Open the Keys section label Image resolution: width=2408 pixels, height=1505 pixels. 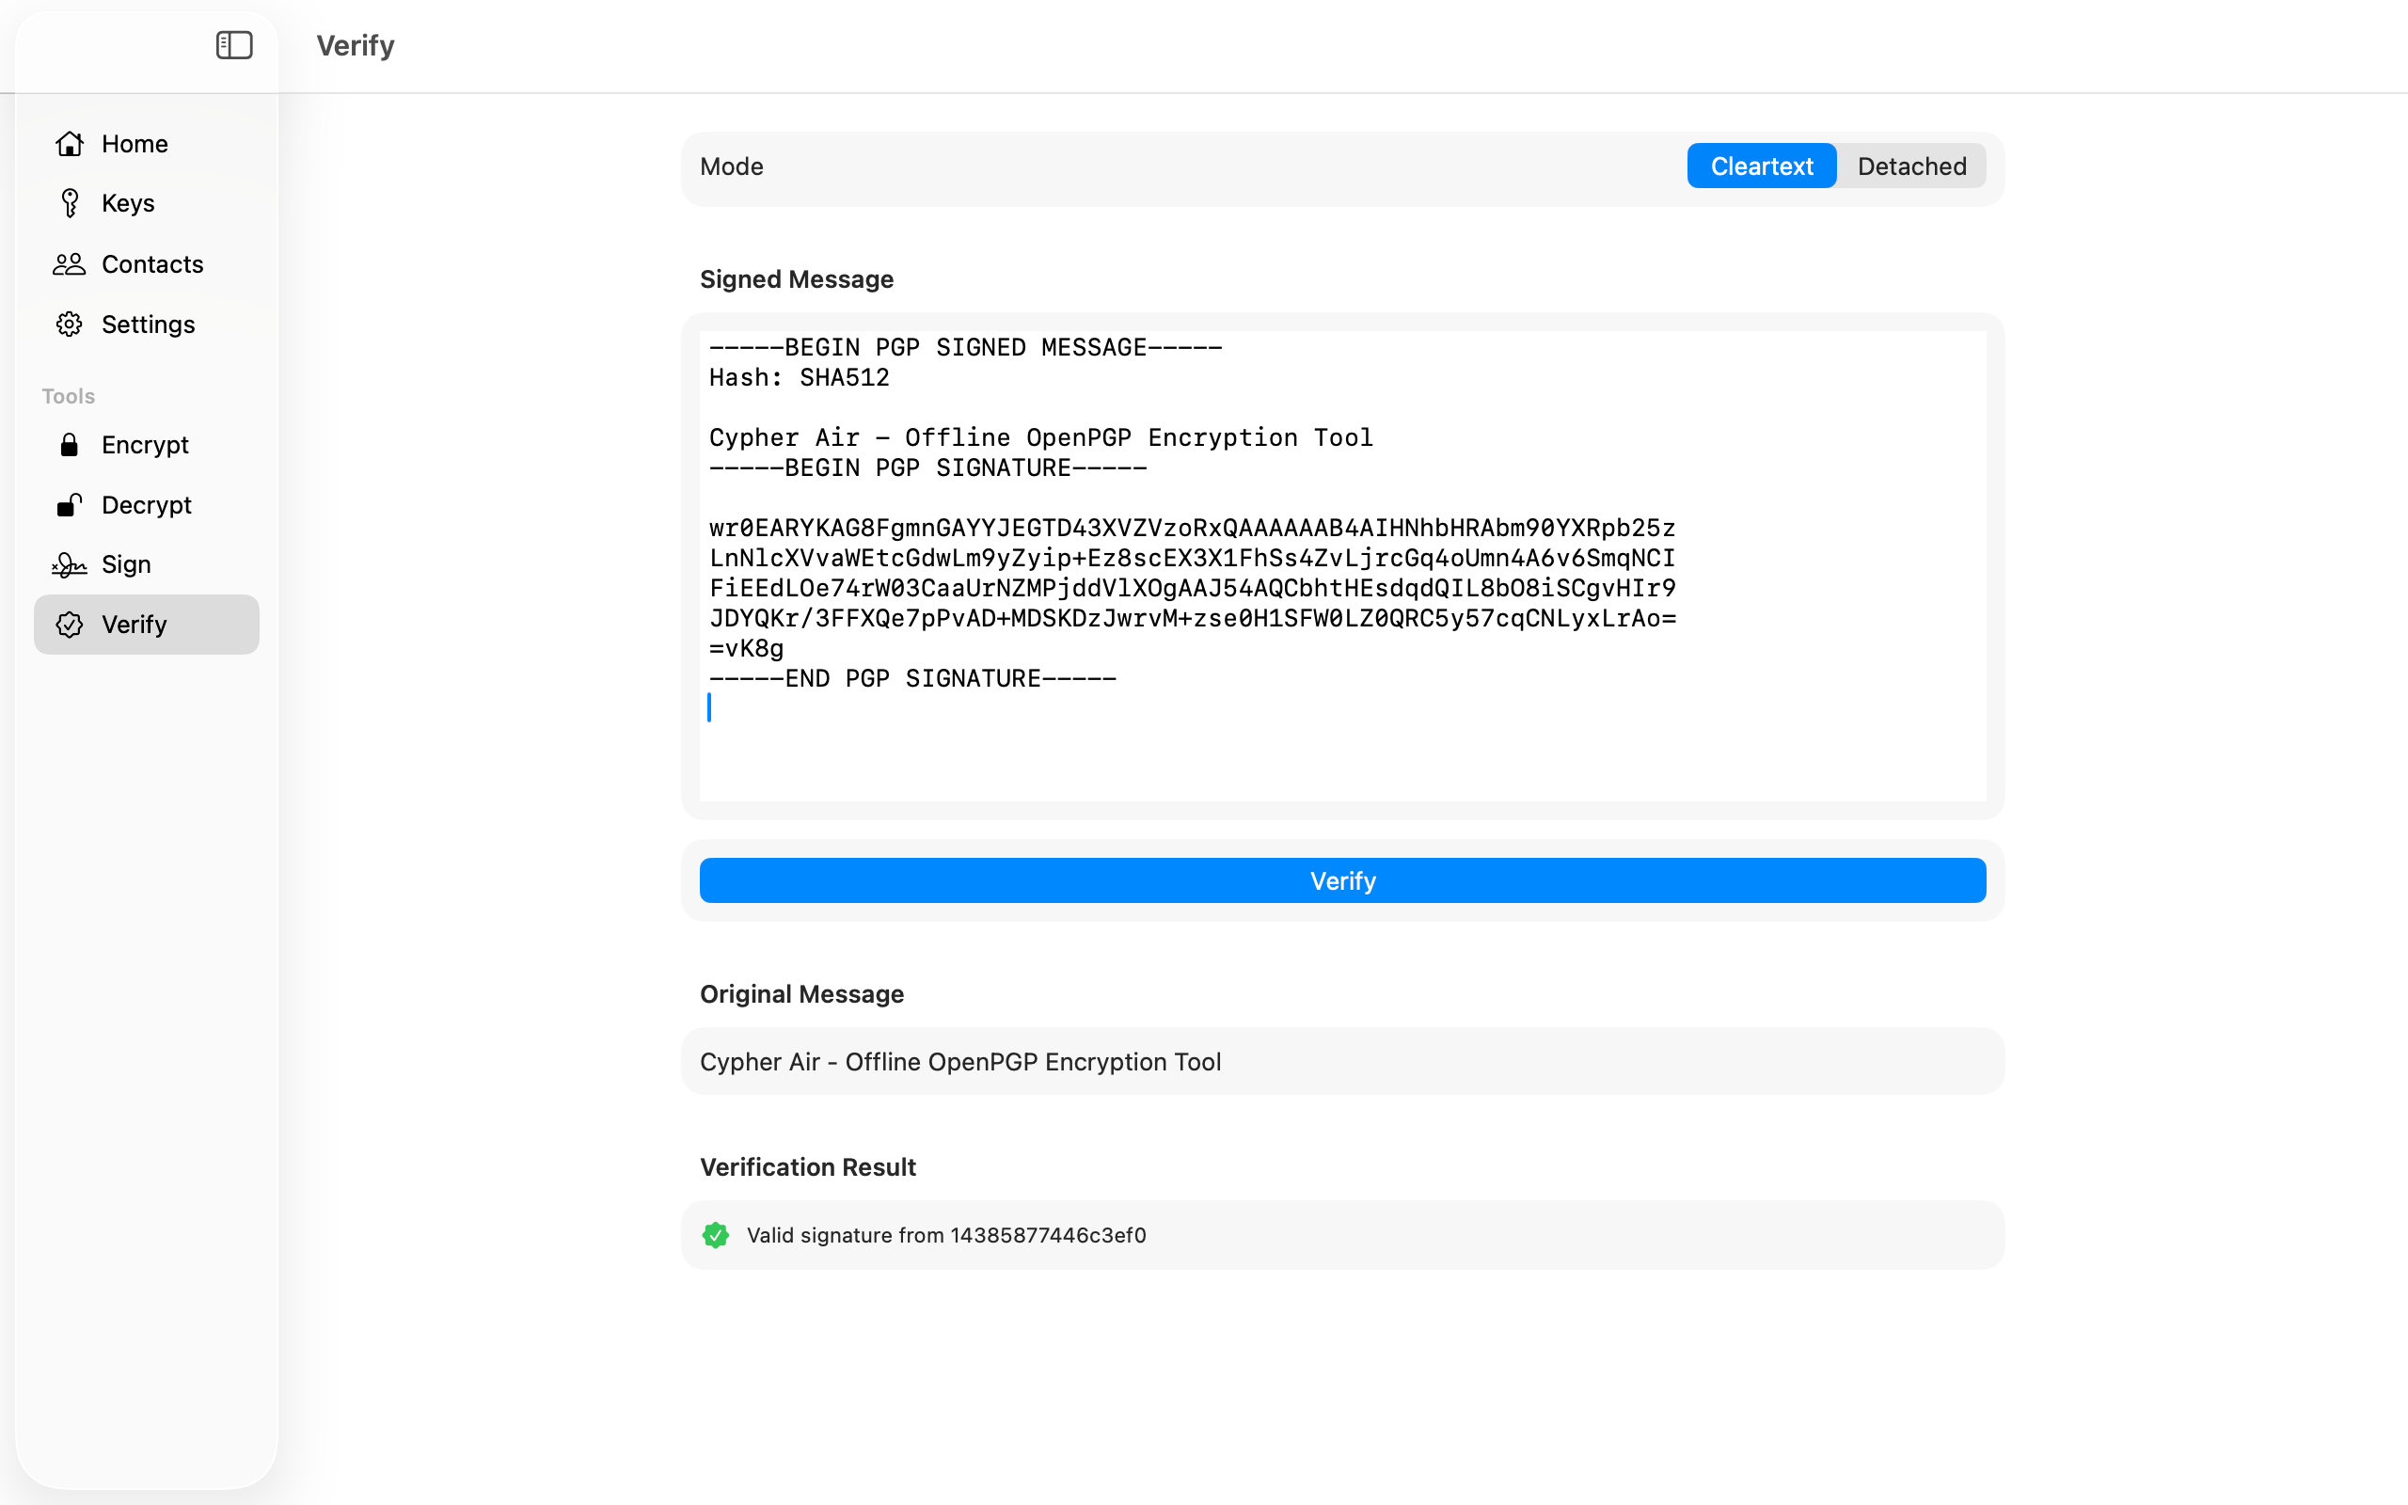coord(128,203)
